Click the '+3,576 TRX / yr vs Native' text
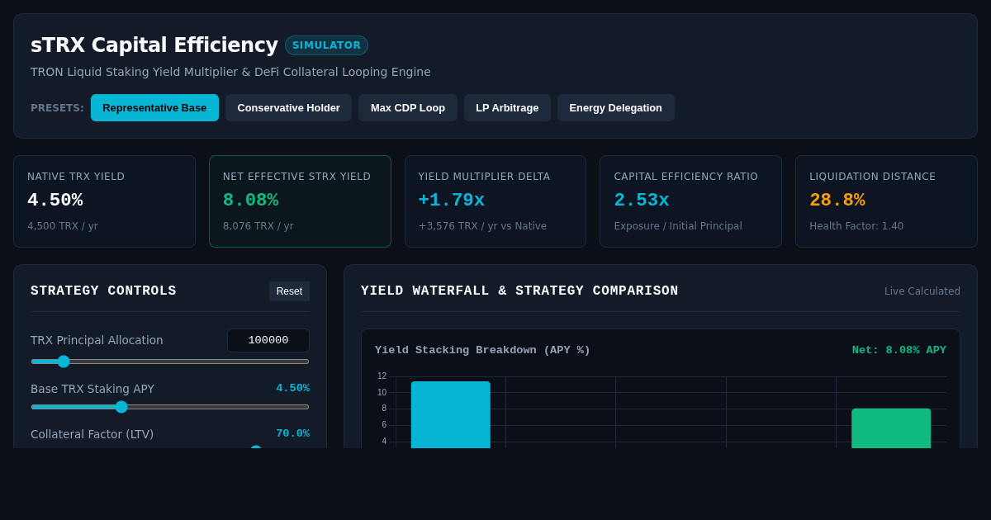Screen dimensions: 991x520 [482, 226]
